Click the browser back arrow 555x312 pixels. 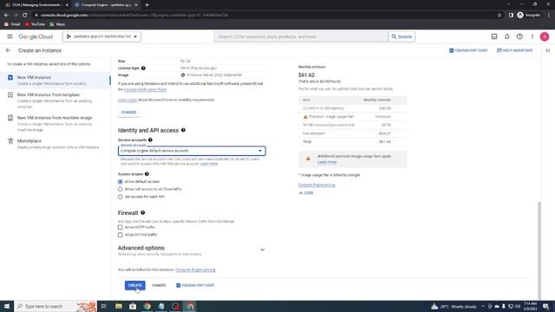6,16
